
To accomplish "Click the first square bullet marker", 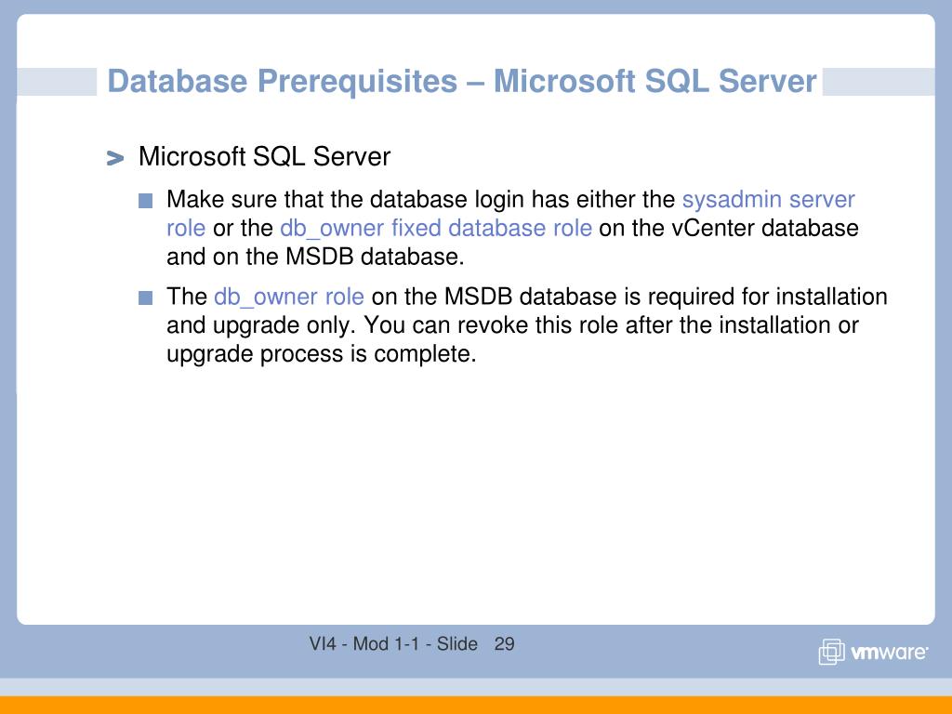I will pyautogui.click(x=145, y=201).
